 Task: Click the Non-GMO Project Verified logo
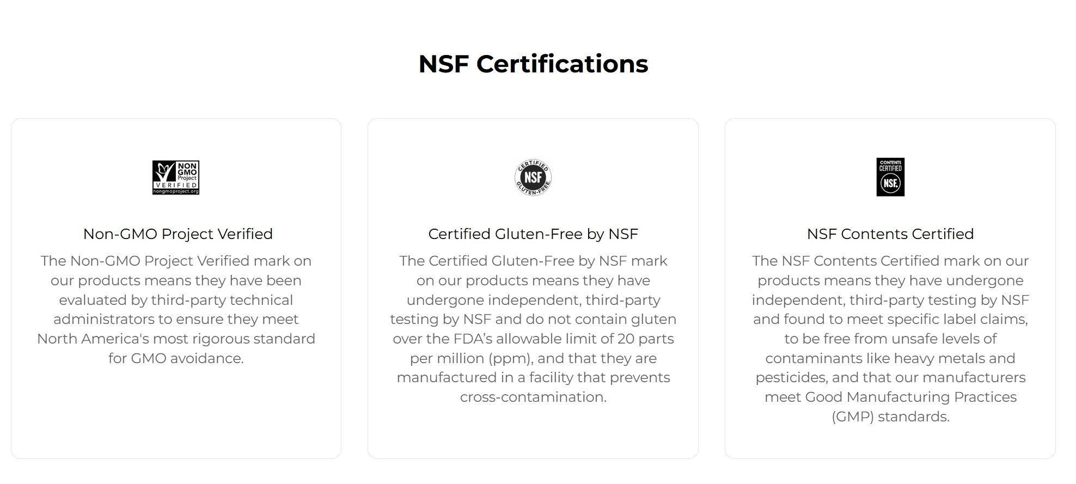point(176,177)
